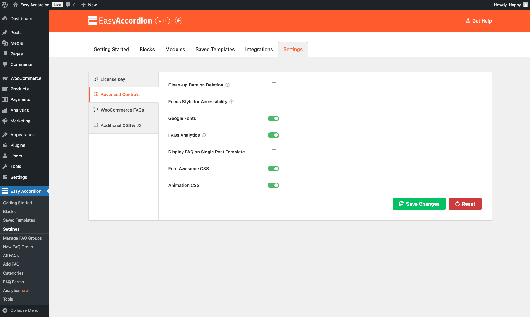The height and width of the screenshot is (317, 530).
Task: Enable Clean-up Data on Deletion checkbox
Action: (x=274, y=85)
